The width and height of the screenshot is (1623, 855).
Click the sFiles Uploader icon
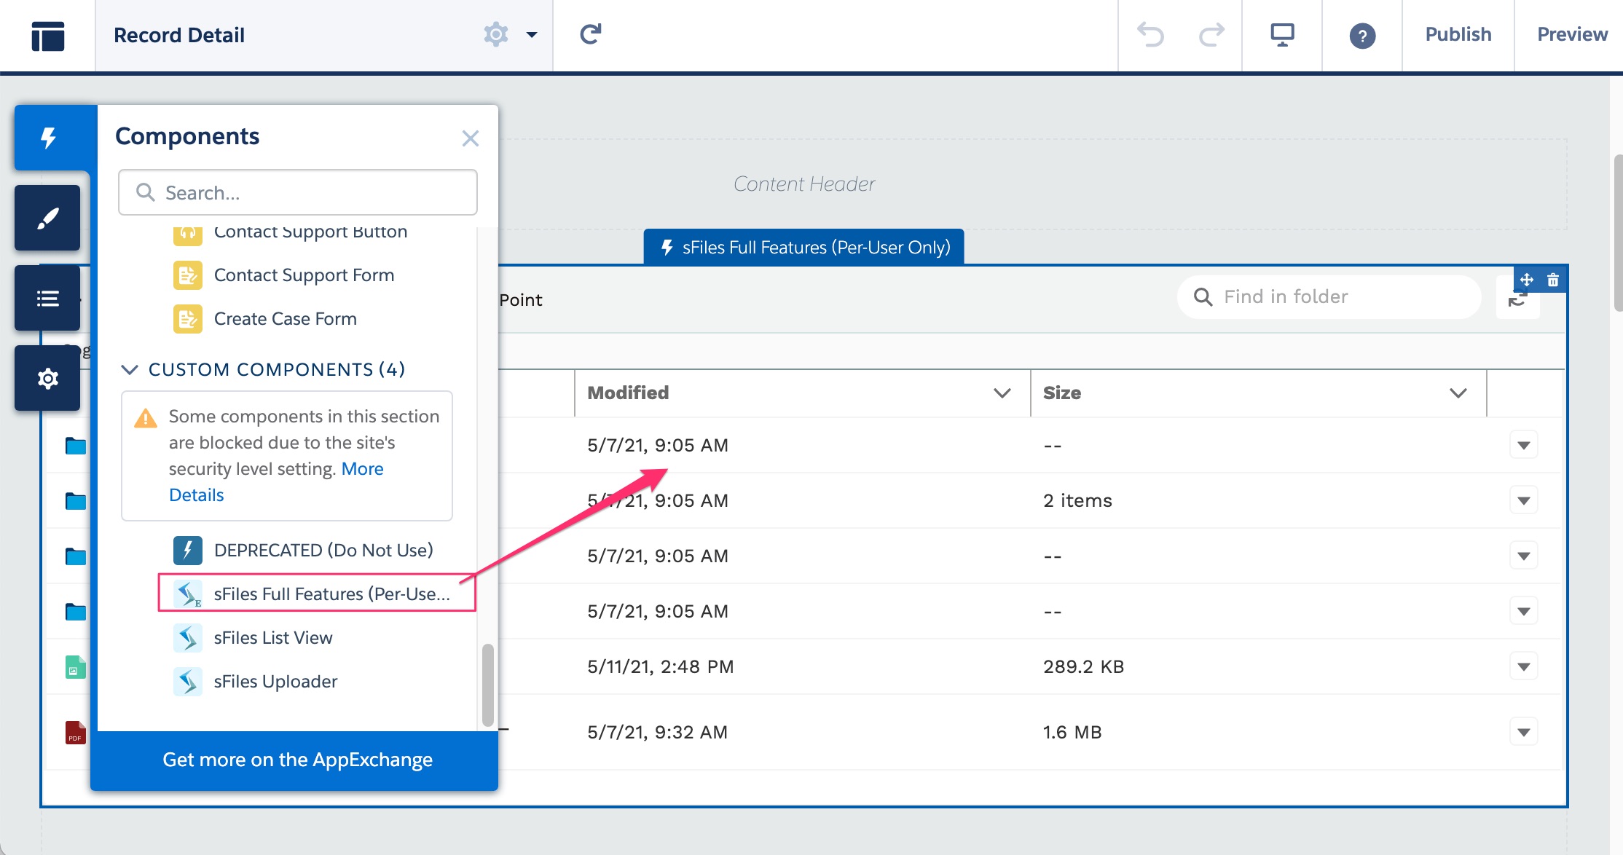point(188,682)
